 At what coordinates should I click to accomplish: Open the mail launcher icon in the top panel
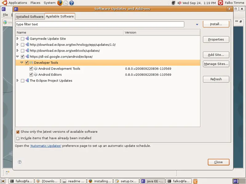(66, 3)
